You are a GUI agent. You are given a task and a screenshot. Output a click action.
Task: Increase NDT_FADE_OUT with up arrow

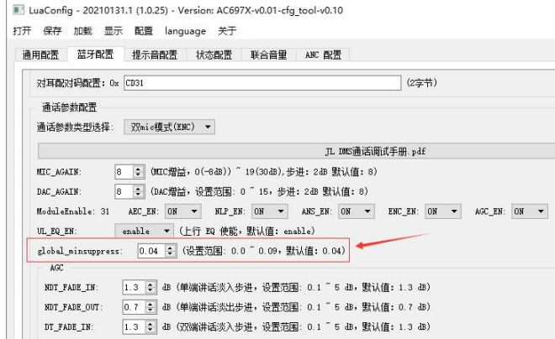click(x=151, y=304)
